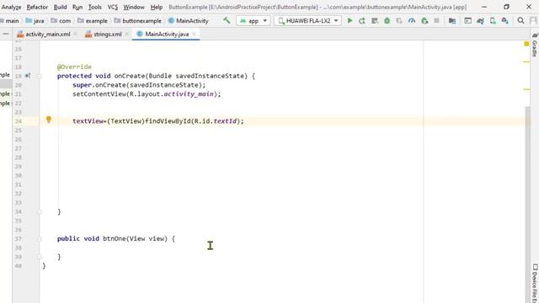The image size is (539, 303).
Task: Open the Build menu
Action: 60,7
